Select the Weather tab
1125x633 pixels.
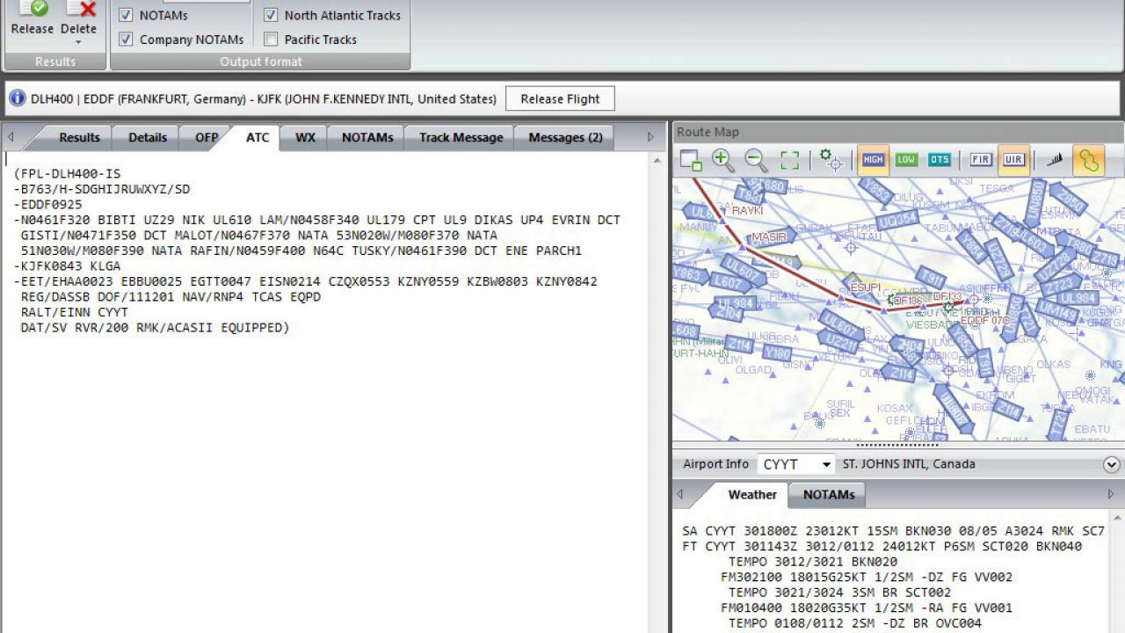tap(752, 494)
